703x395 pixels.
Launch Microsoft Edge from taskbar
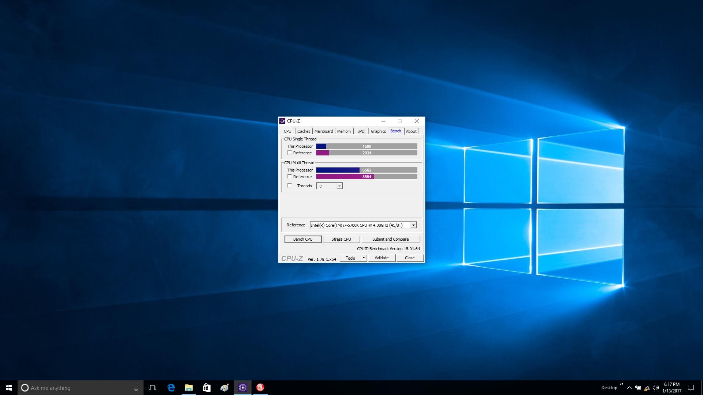(x=171, y=388)
